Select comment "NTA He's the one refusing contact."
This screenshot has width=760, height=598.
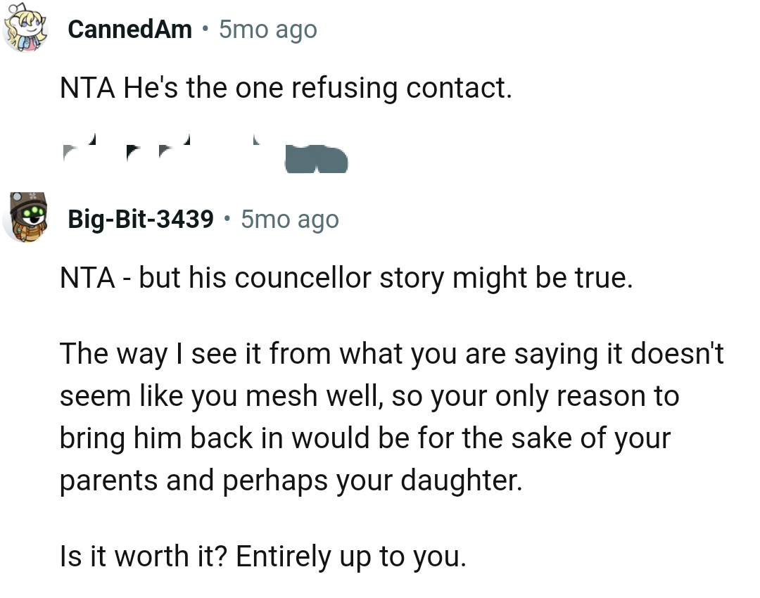(x=284, y=88)
